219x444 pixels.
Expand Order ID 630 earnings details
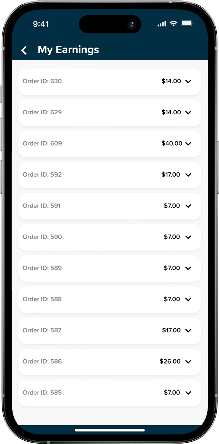coord(188,81)
